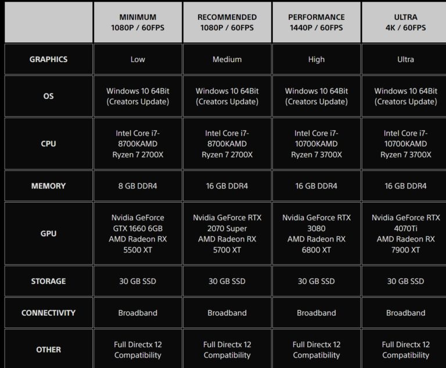Click the RTX 2070 Super GPU cell

[x=227, y=234]
